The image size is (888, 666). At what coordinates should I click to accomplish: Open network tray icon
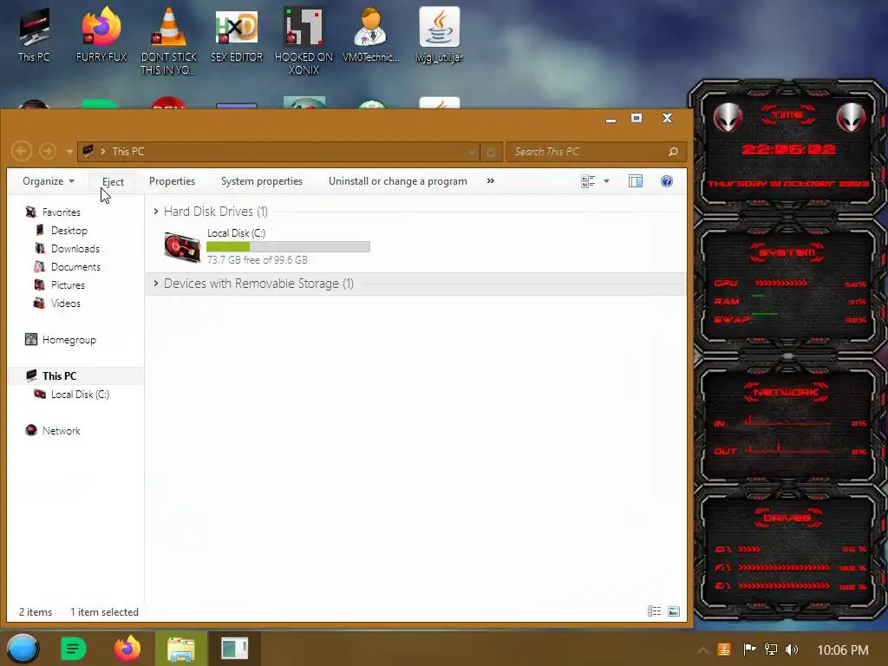(771, 650)
